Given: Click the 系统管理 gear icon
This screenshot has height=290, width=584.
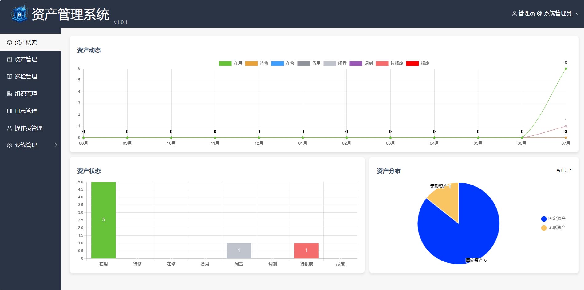Looking at the screenshot, I should click(x=10, y=145).
